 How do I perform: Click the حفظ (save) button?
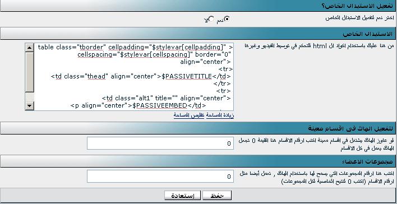pyautogui.click(x=217, y=196)
